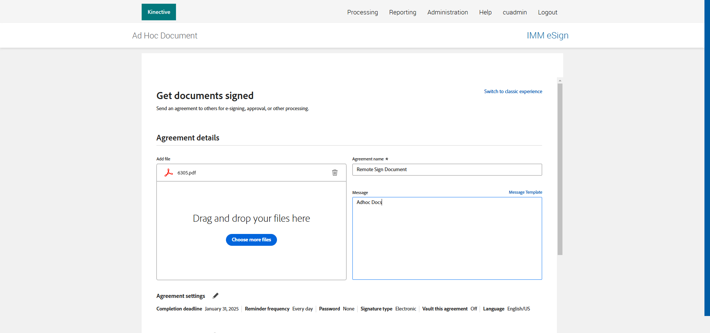
Task: Open the Reporting menu
Action: 402,12
